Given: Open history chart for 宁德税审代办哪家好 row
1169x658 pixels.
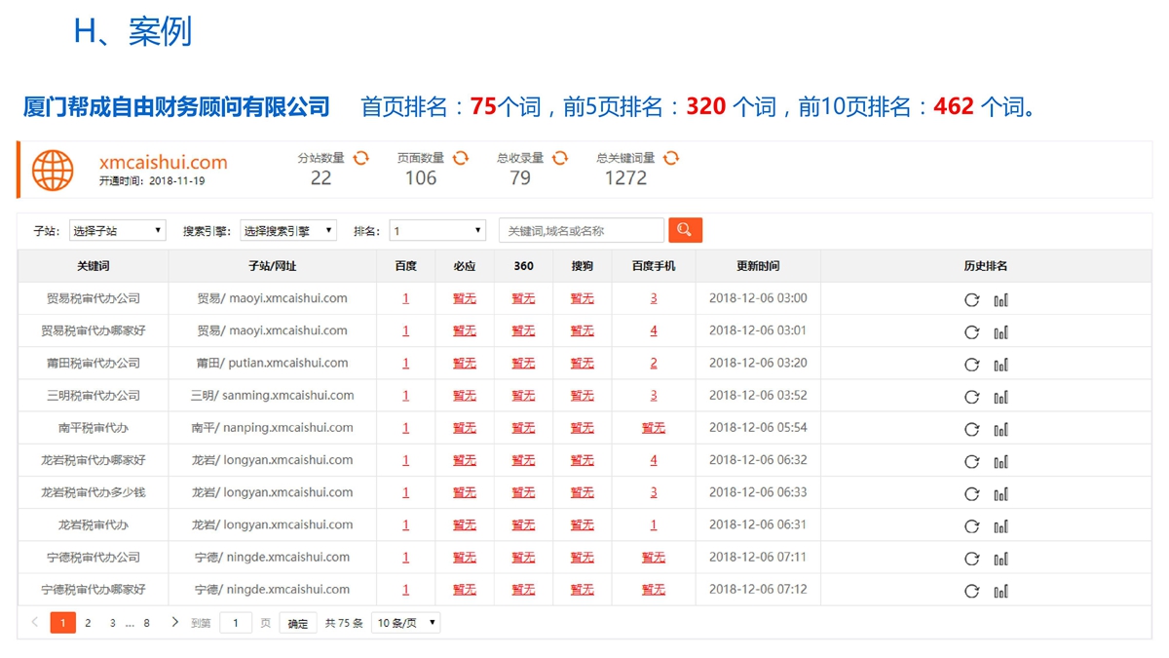Looking at the screenshot, I should [x=1000, y=591].
